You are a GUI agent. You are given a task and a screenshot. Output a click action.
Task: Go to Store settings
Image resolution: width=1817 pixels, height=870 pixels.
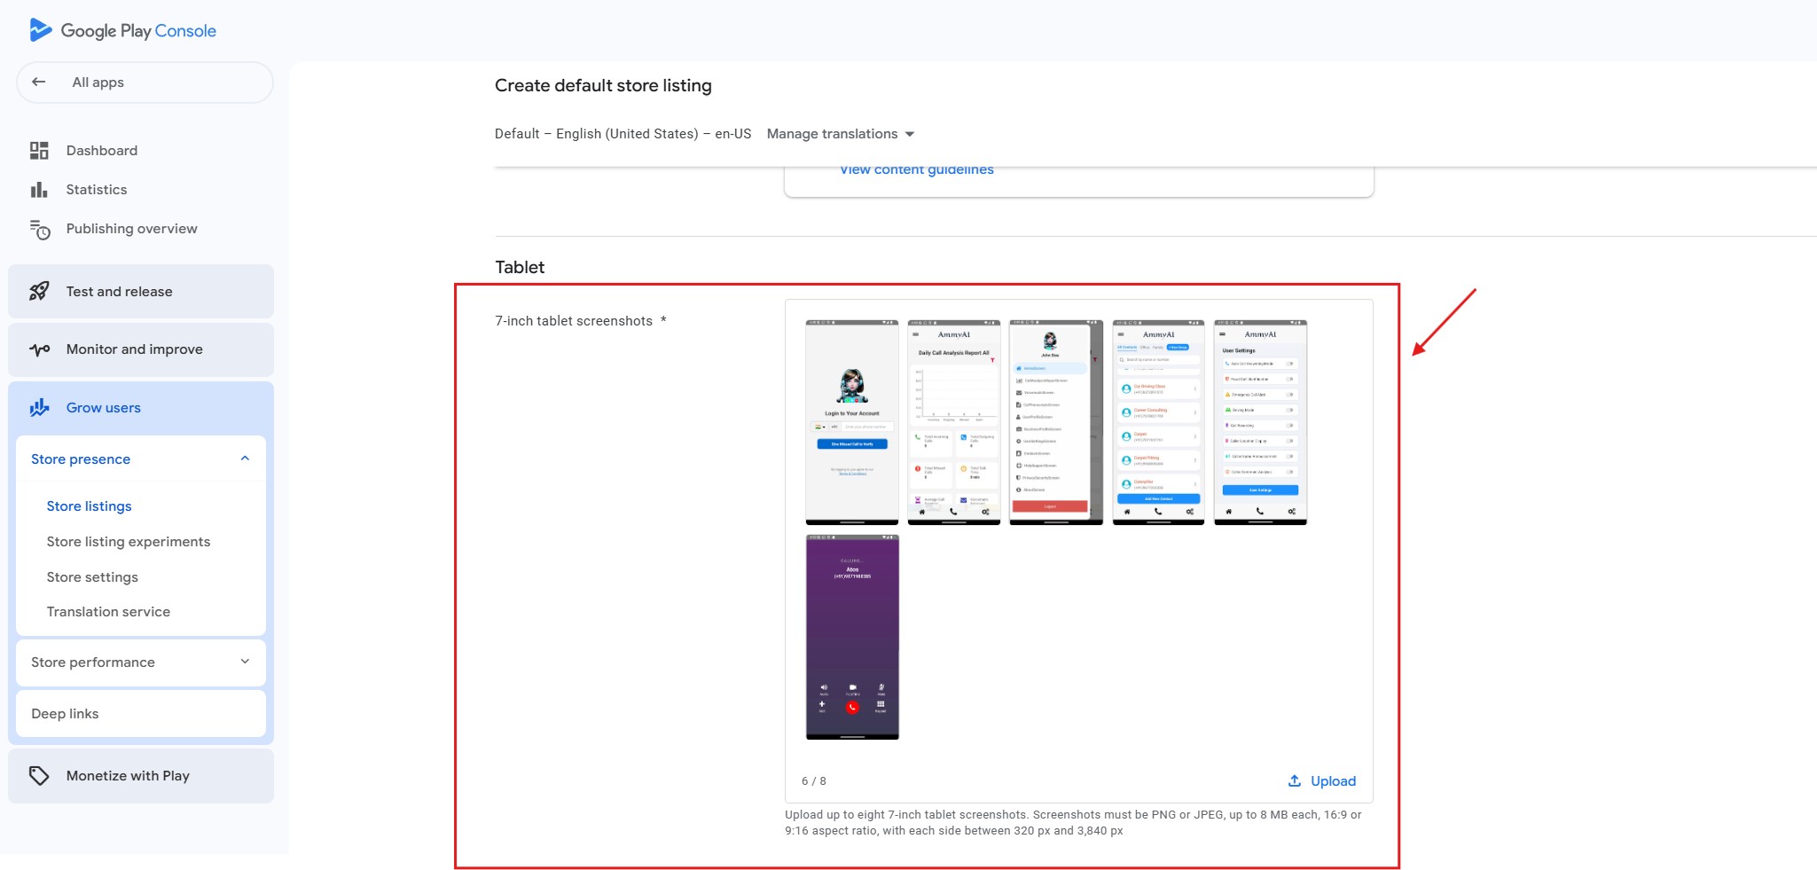[x=92, y=577]
